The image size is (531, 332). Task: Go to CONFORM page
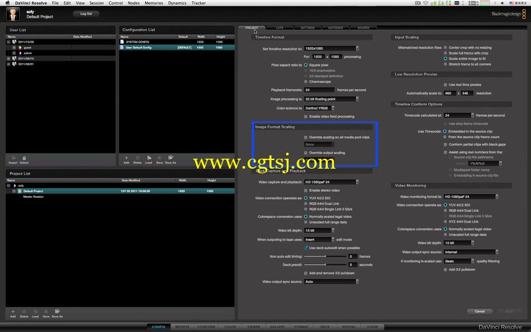pyautogui.click(x=206, y=327)
